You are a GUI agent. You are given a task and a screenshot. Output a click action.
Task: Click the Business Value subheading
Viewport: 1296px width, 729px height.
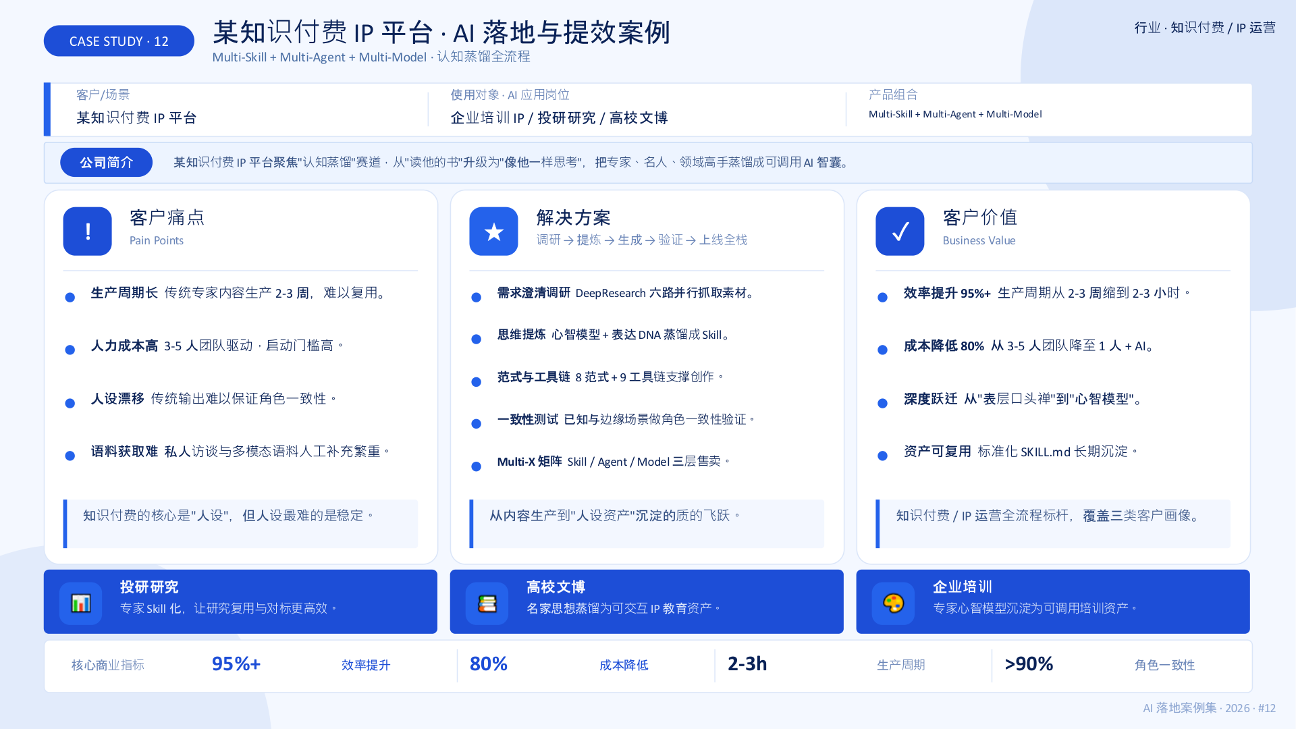(979, 240)
